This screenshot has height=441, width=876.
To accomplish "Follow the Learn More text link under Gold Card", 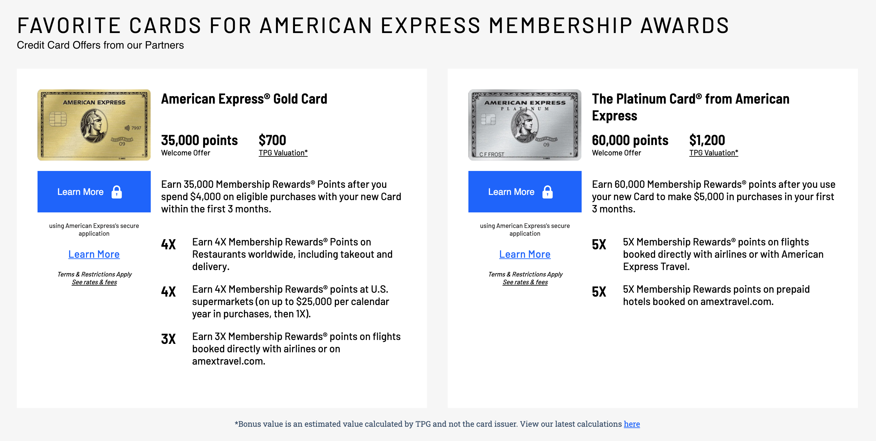I will click(94, 254).
